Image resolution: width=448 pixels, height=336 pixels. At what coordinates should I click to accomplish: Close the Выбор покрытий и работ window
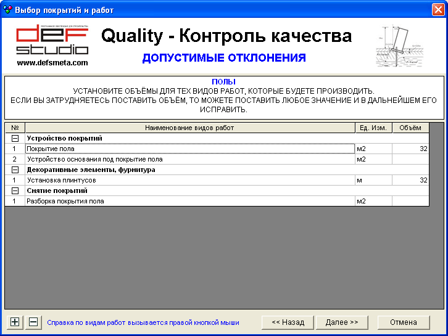437,10
